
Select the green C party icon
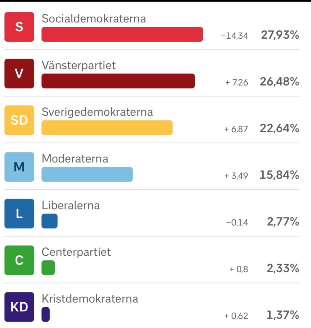[x=19, y=260]
